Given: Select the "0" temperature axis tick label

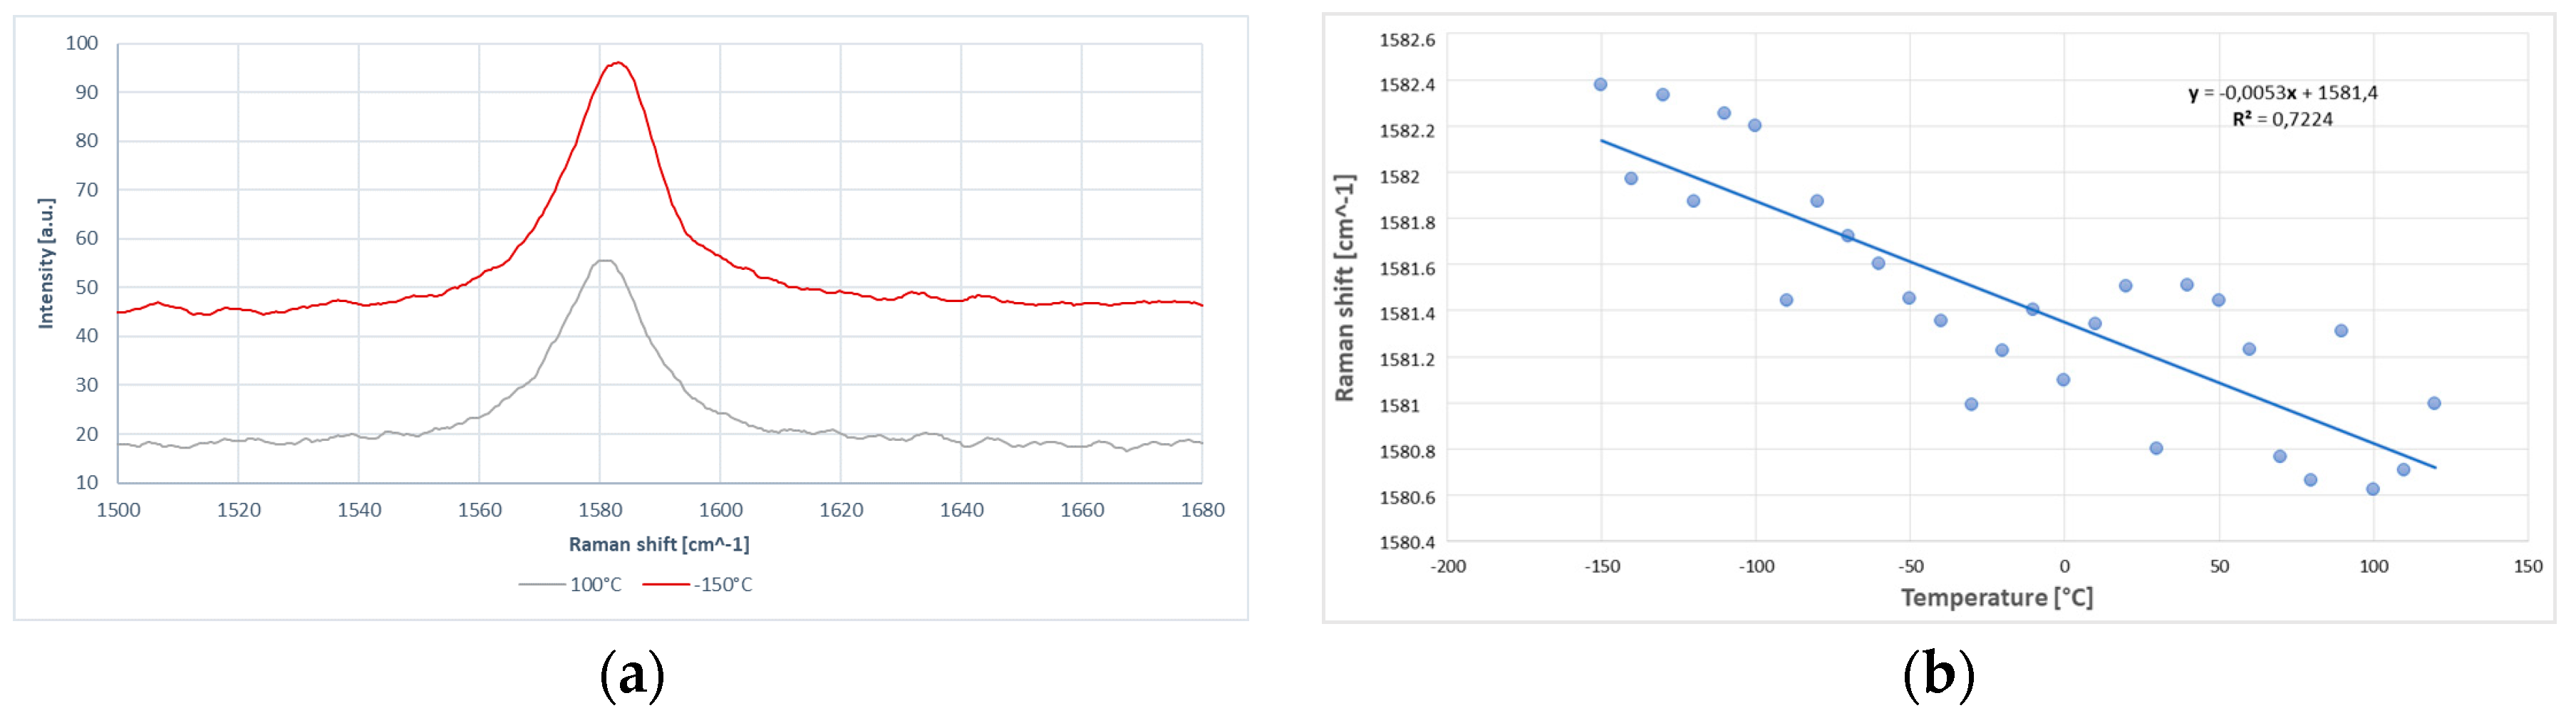Looking at the screenshot, I should [2064, 567].
